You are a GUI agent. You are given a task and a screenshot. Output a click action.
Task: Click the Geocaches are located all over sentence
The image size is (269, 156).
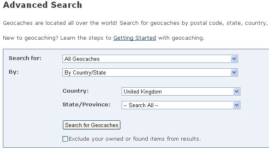[135, 23]
